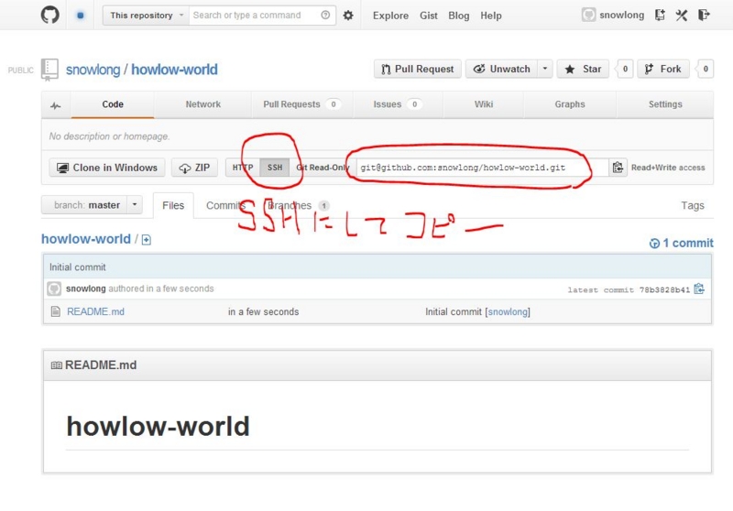Download the ZIP archive

194,168
